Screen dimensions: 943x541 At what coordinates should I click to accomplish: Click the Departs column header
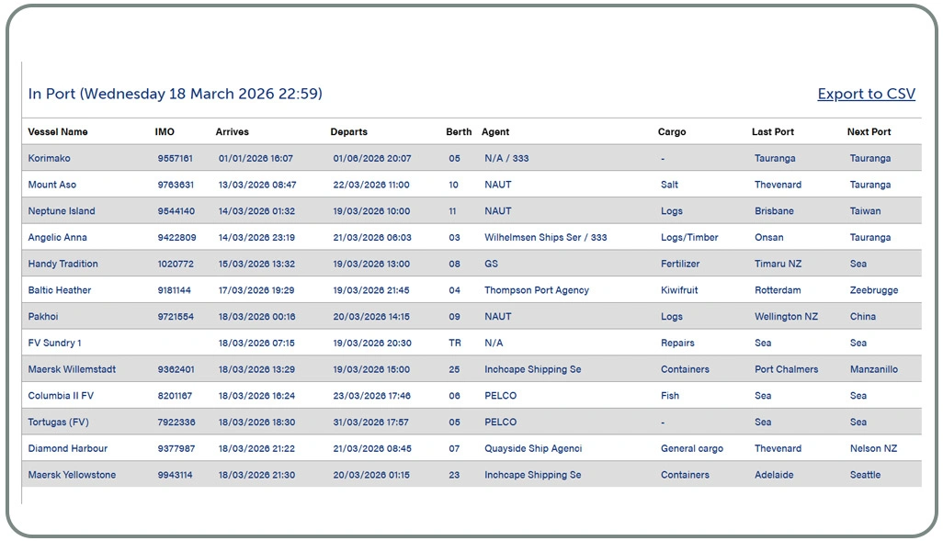(x=349, y=132)
